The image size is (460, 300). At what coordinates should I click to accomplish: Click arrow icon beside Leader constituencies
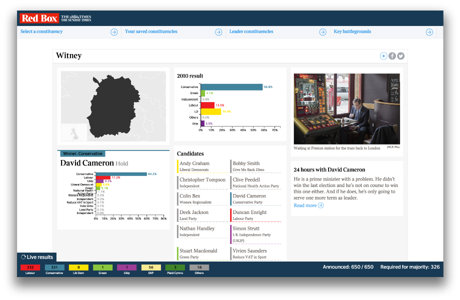[x=322, y=32]
